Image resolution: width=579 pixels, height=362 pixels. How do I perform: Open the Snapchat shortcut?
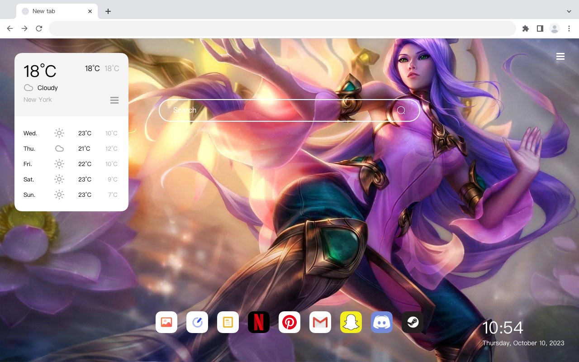click(x=351, y=322)
